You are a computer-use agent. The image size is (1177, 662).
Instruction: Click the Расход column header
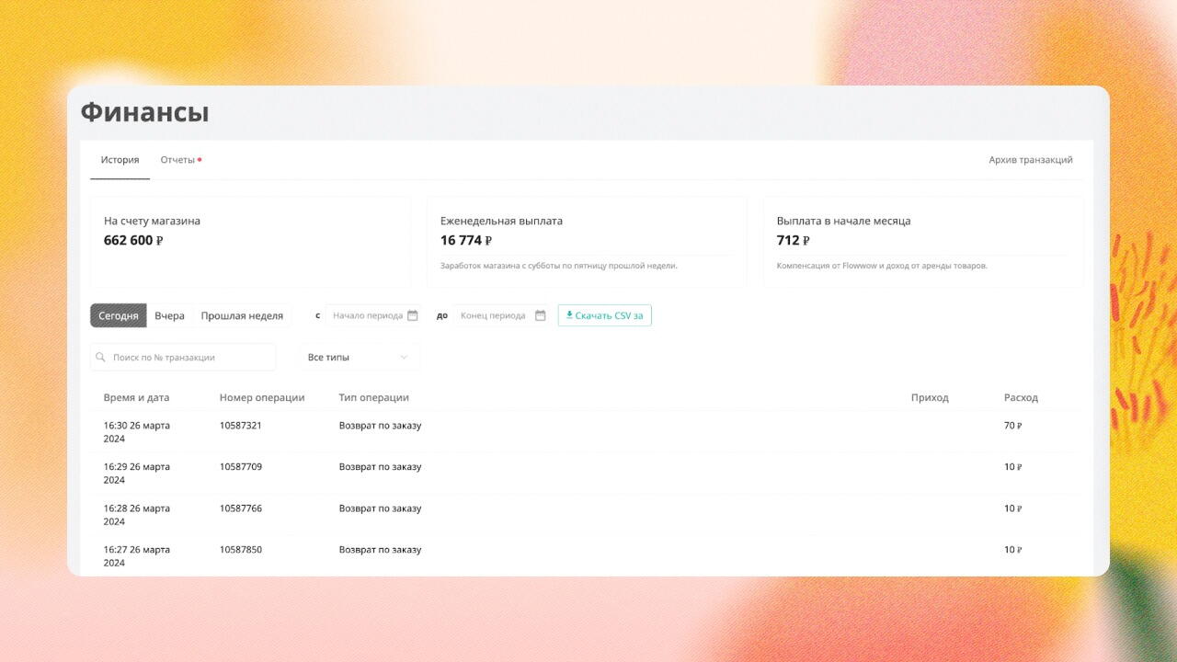[x=1021, y=397]
